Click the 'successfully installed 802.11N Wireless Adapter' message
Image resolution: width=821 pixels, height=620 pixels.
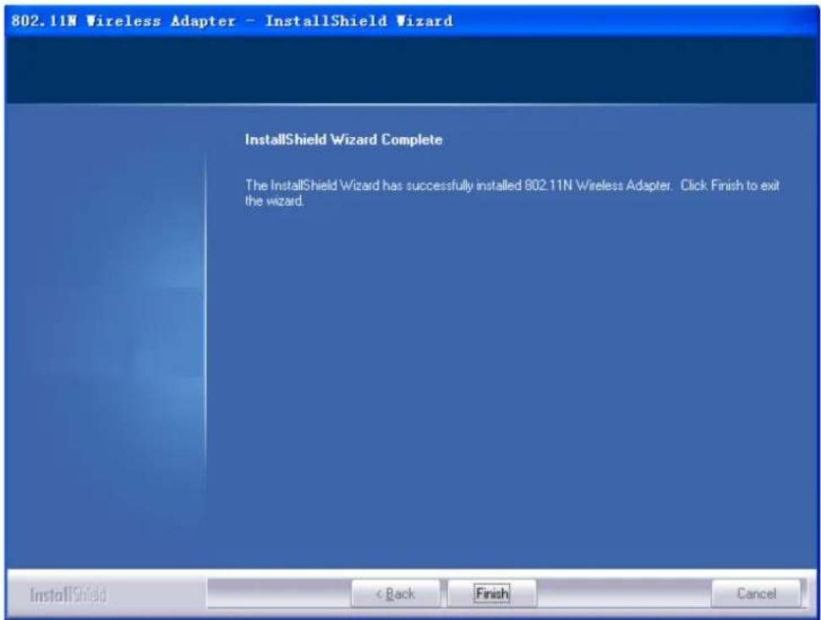512,193
